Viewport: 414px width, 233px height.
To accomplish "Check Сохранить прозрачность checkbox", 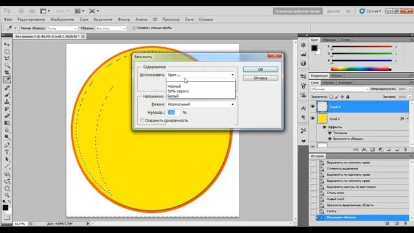I will tap(142, 120).
